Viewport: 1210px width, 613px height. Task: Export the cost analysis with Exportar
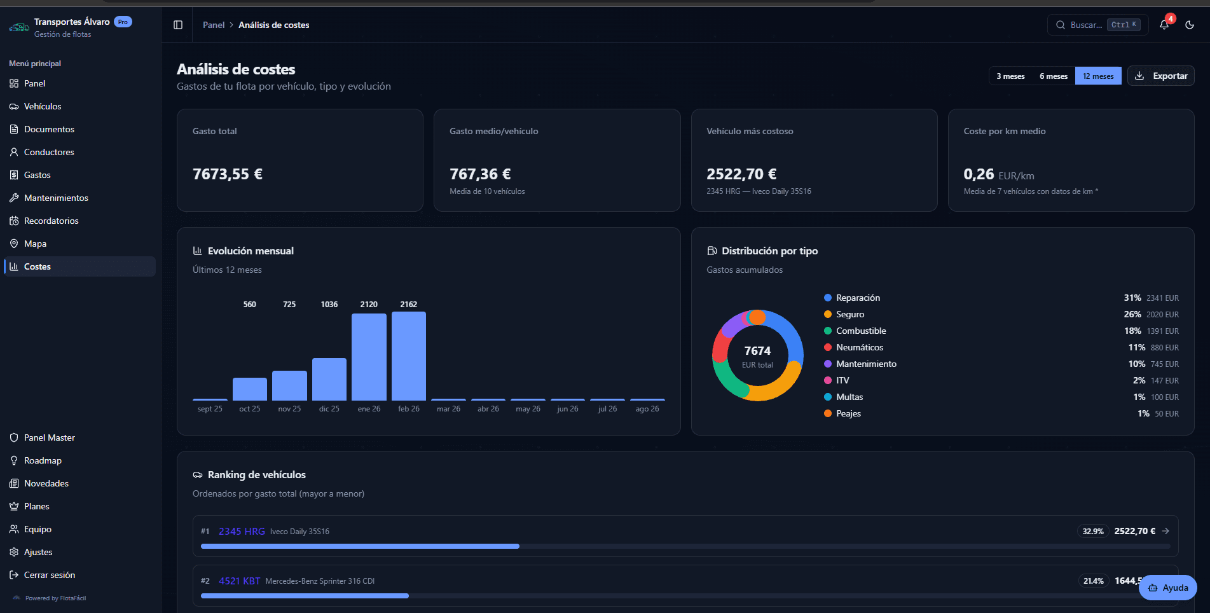pos(1161,76)
